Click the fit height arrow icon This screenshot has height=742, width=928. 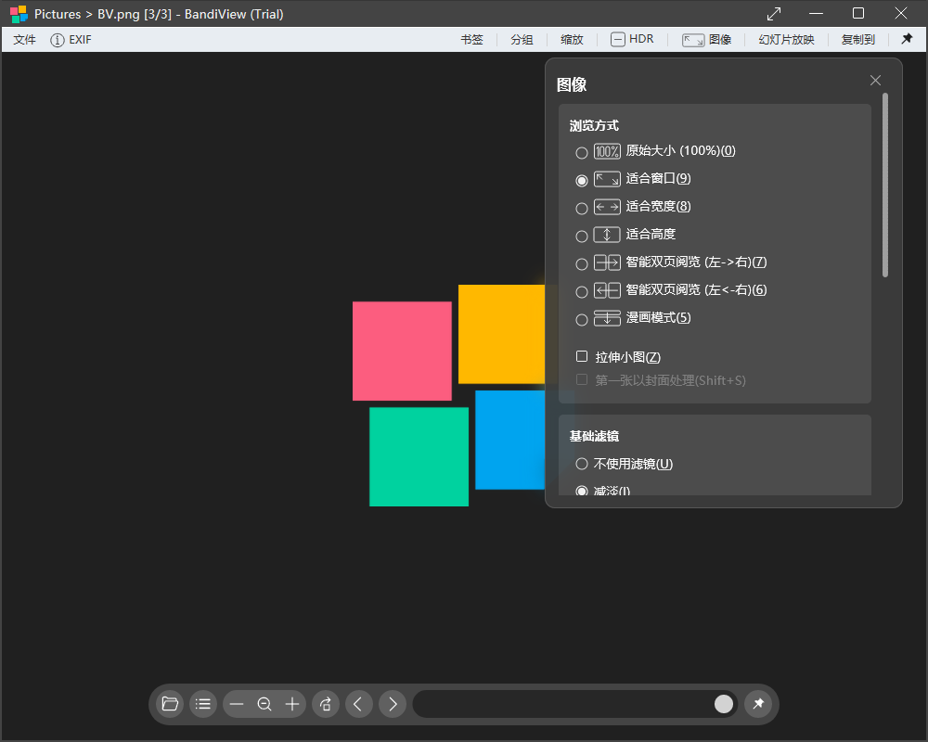click(607, 235)
